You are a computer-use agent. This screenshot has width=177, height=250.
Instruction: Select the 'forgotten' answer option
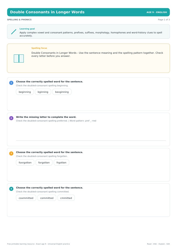[44, 162]
